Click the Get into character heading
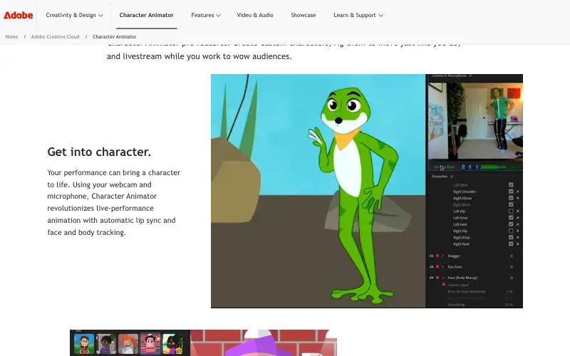Image resolution: width=570 pixels, height=356 pixels. coord(99,152)
